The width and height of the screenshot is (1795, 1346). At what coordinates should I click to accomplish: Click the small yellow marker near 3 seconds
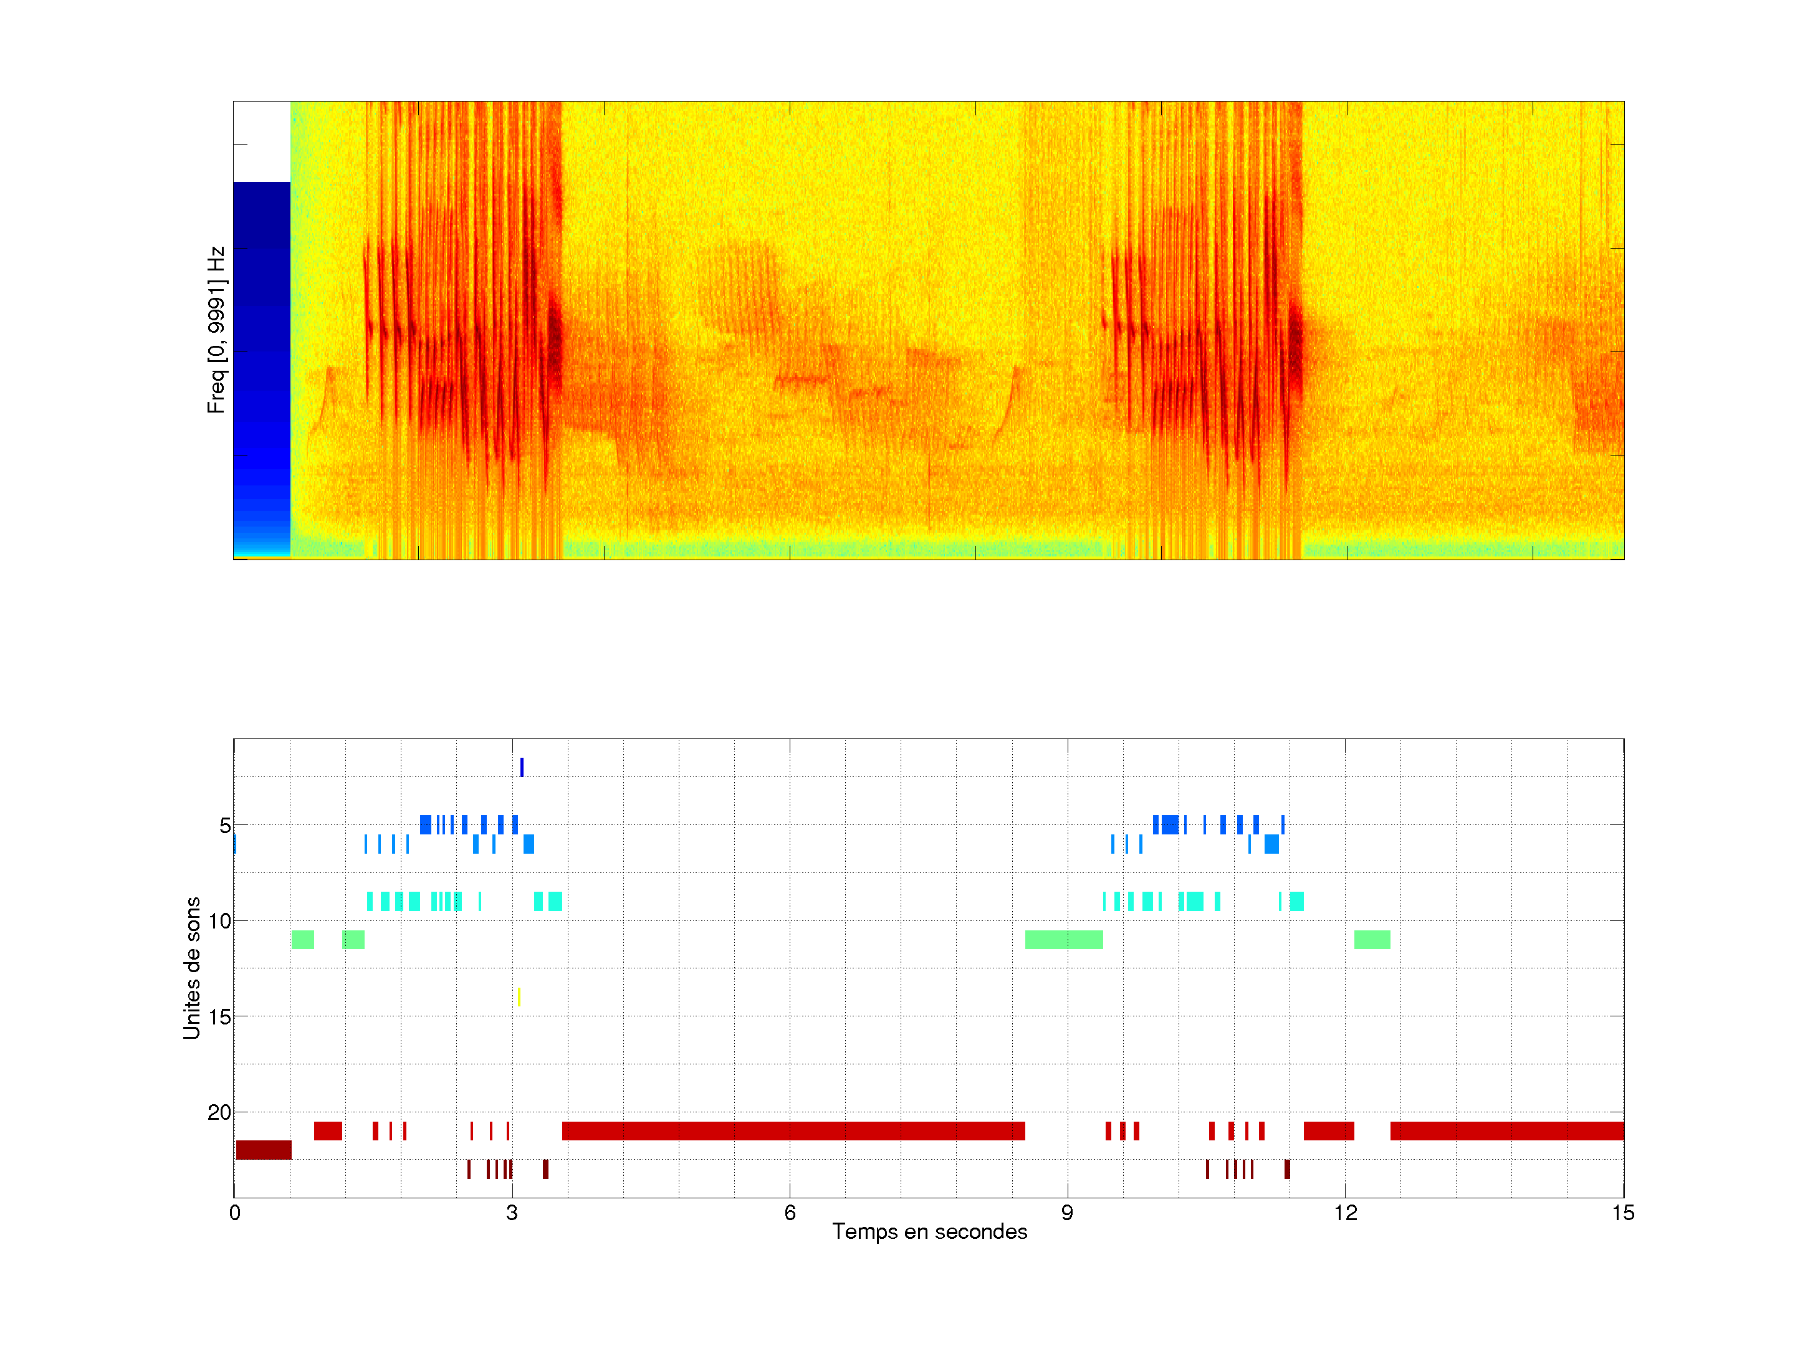coord(519,996)
